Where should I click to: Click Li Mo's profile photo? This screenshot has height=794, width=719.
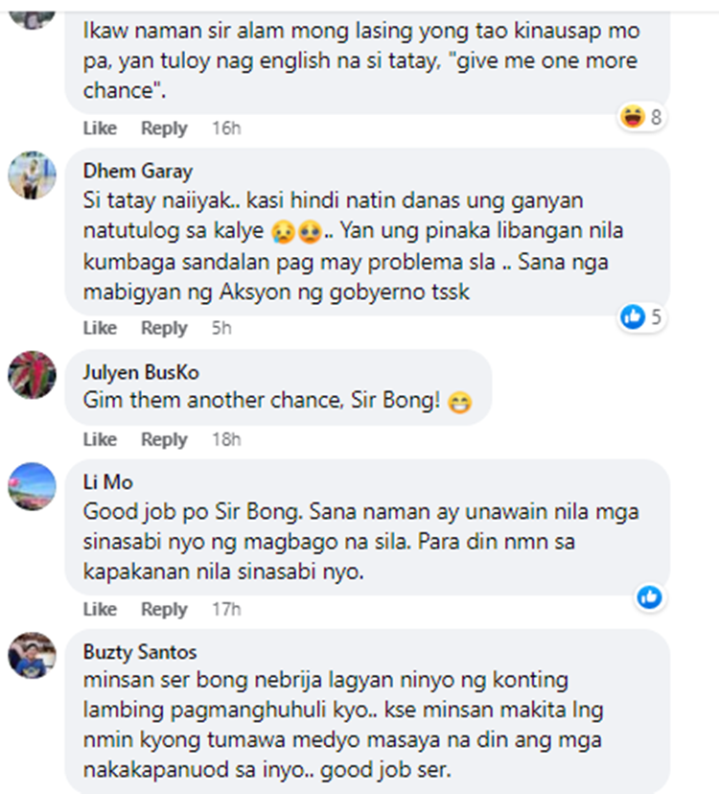(33, 486)
